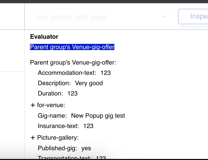208x160 pixels.
Task: Click the Evaluator heading
Action: click(x=44, y=37)
